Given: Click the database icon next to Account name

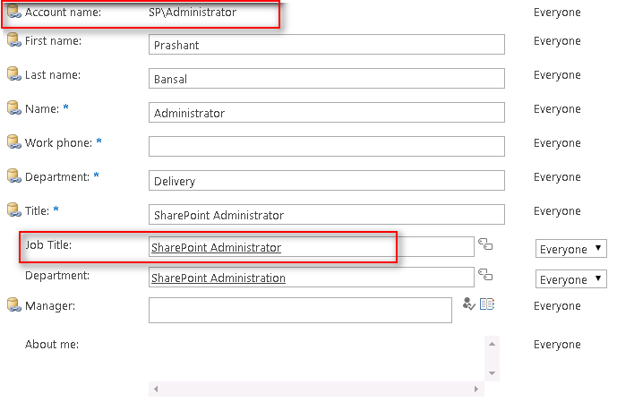Looking at the screenshot, I should click(x=13, y=13).
